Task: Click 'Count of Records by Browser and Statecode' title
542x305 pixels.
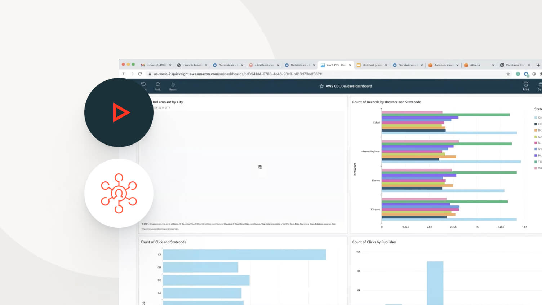Action: pos(386,102)
